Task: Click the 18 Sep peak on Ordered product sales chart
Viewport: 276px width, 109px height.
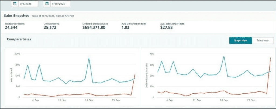Action: [224, 57]
